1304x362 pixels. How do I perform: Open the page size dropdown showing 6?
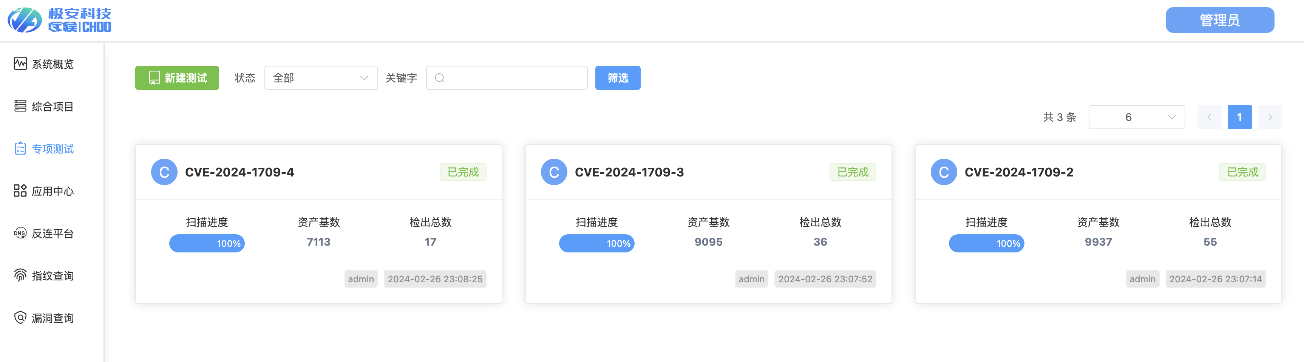1136,118
